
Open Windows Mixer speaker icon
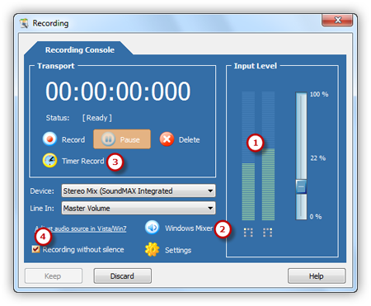click(x=152, y=228)
